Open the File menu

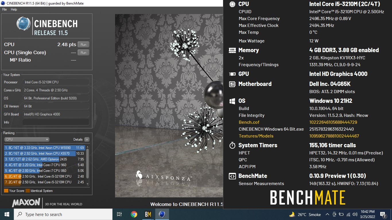(x=4, y=9)
